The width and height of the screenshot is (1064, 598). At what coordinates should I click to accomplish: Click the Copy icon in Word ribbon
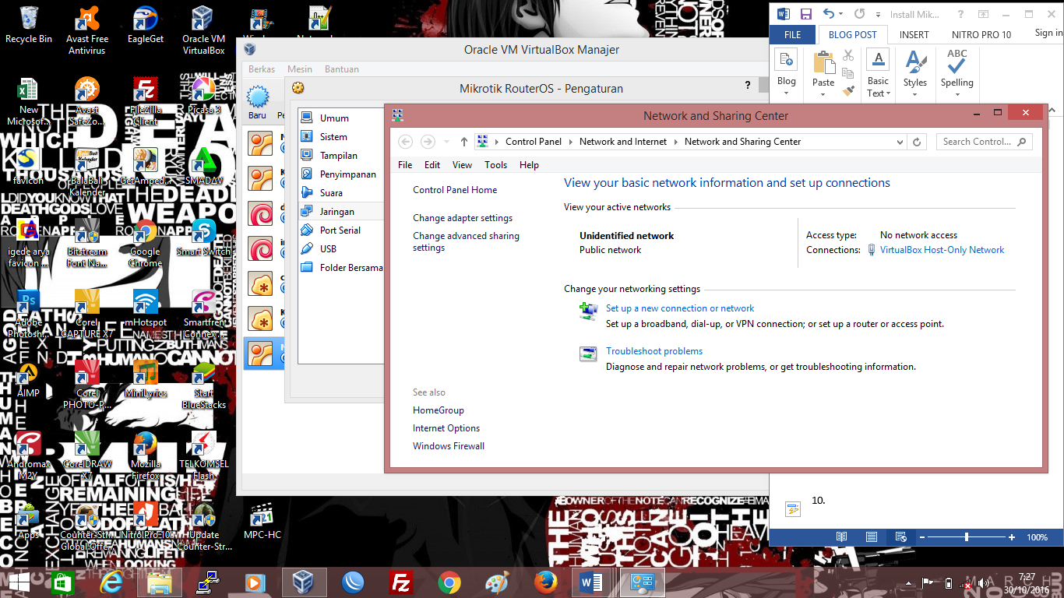848,73
